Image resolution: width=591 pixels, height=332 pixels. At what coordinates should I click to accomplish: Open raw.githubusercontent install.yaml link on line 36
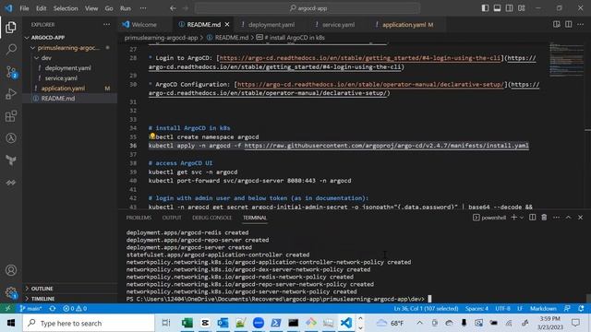click(386, 146)
